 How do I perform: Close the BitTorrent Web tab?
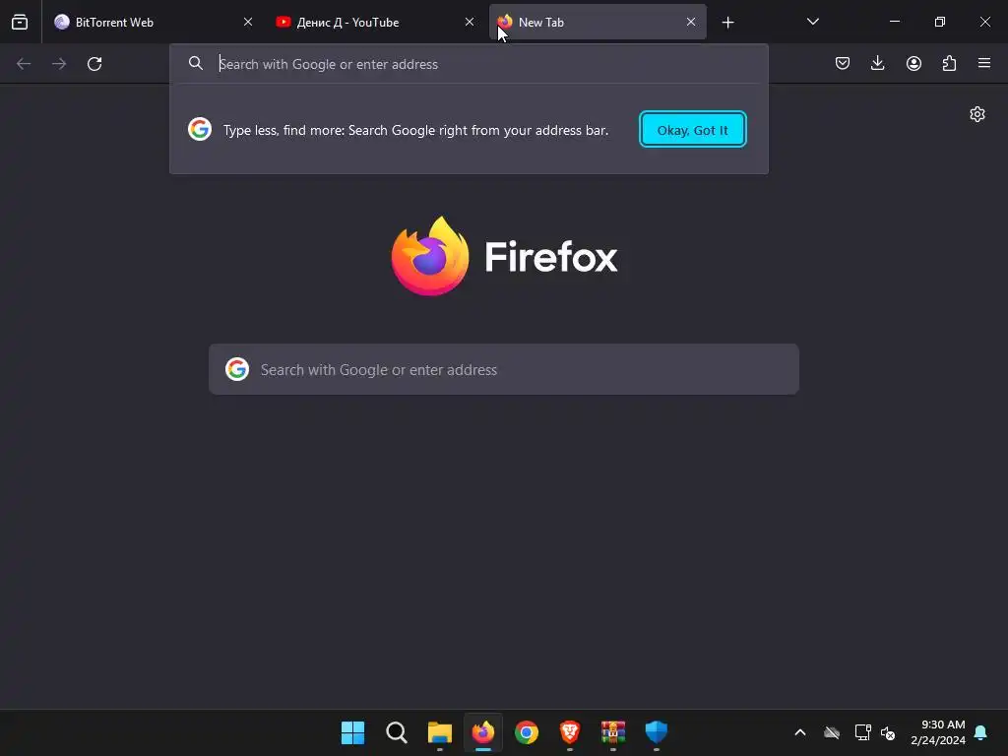(x=247, y=22)
